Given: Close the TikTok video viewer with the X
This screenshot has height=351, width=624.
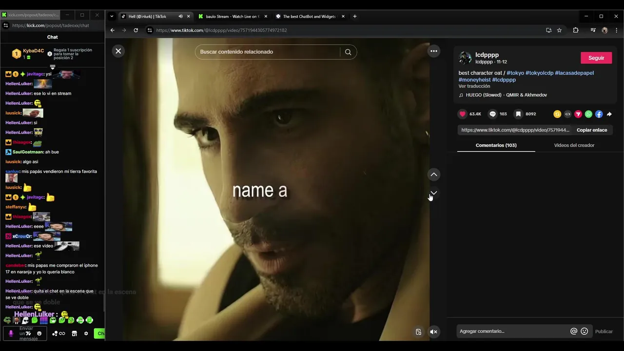Looking at the screenshot, I should [118, 51].
